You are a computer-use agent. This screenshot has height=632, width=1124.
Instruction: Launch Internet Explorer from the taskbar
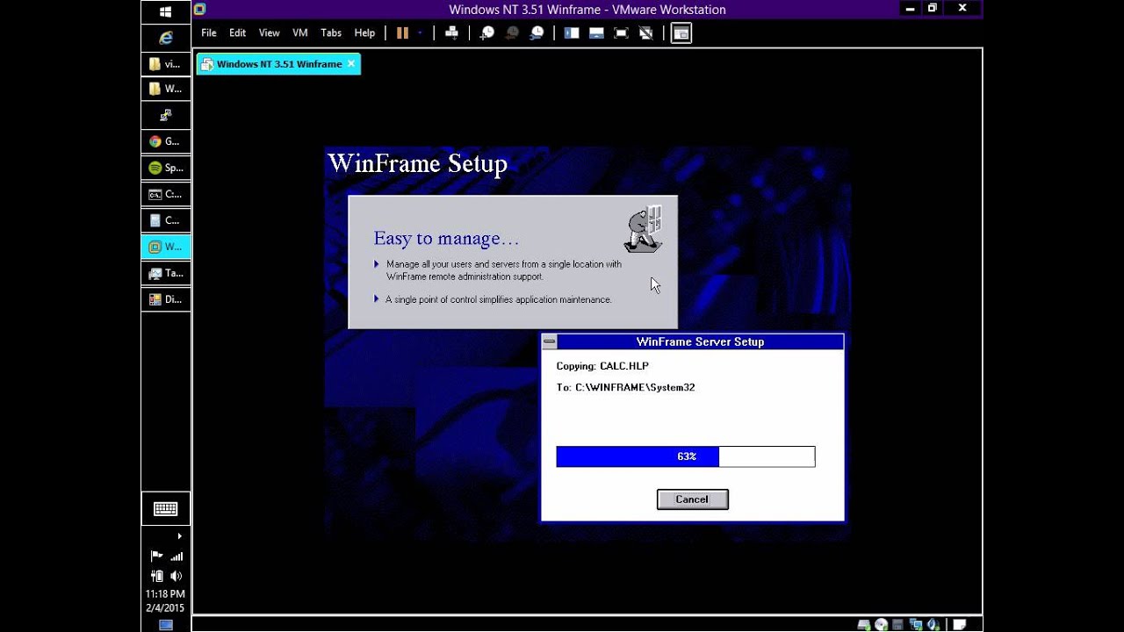point(165,38)
